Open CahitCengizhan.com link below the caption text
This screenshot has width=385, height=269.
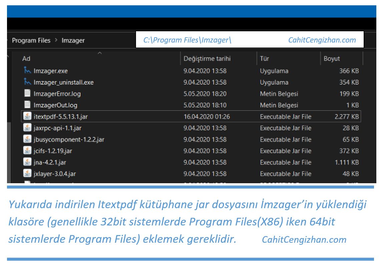[304, 240]
